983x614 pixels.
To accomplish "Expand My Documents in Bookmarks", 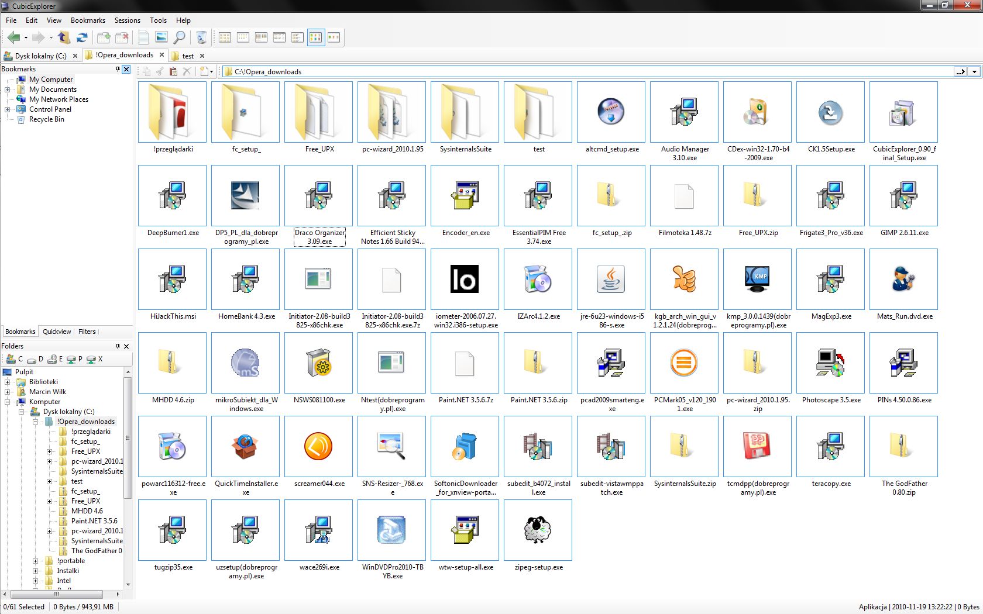I will [7, 89].
